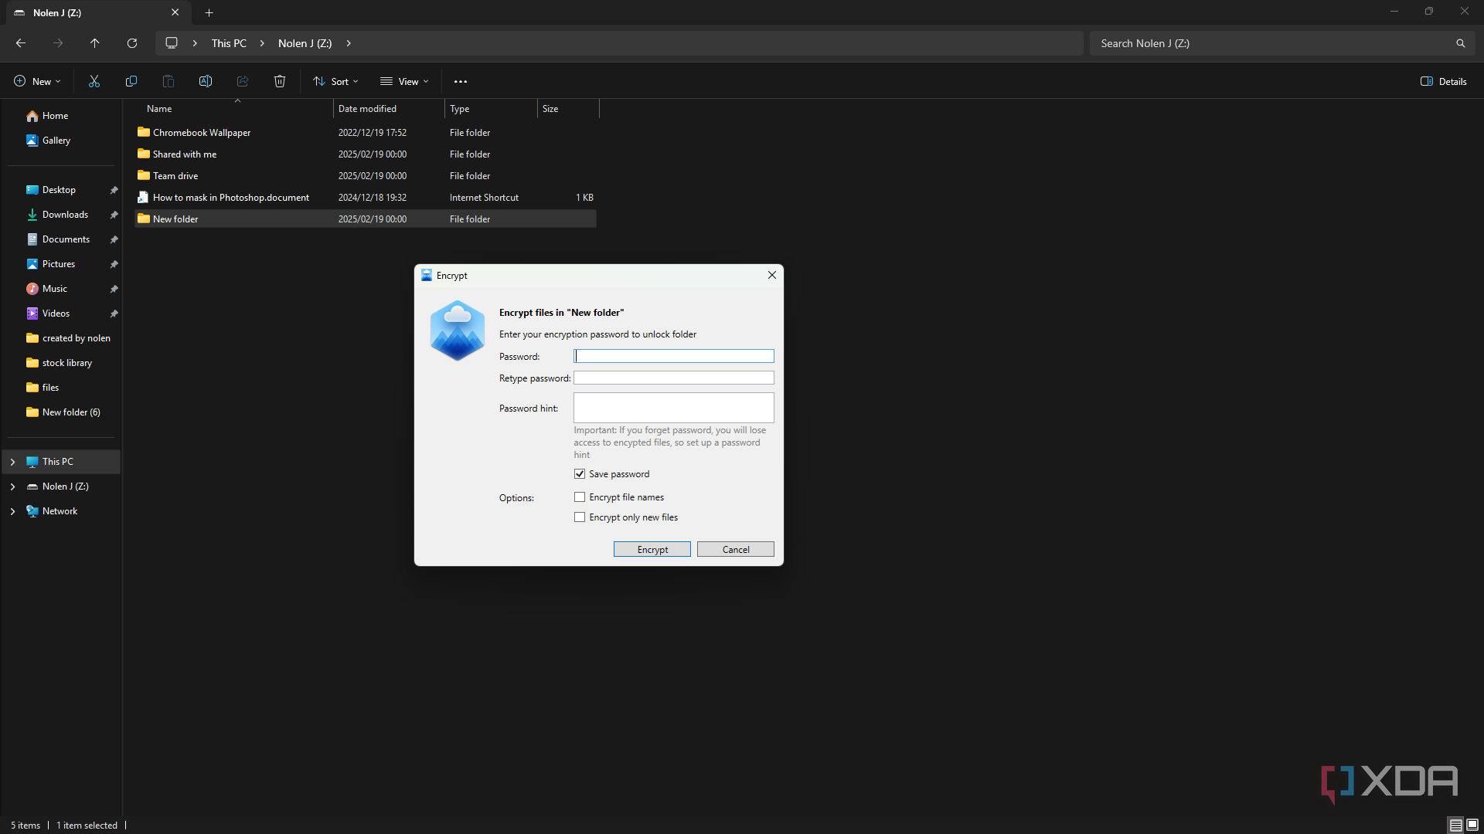Enable Encrypt file names option
1484x834 pixels.
pos(580,497)
